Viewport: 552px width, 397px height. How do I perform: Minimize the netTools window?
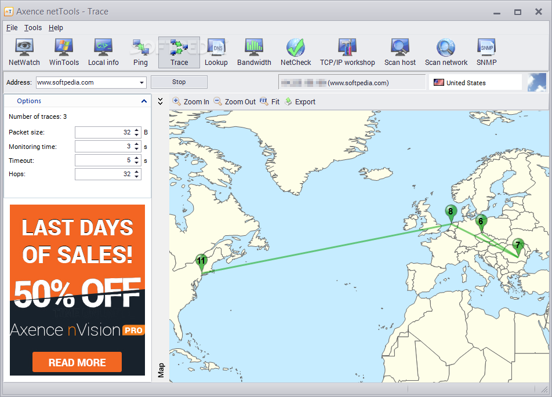(497, 12)
